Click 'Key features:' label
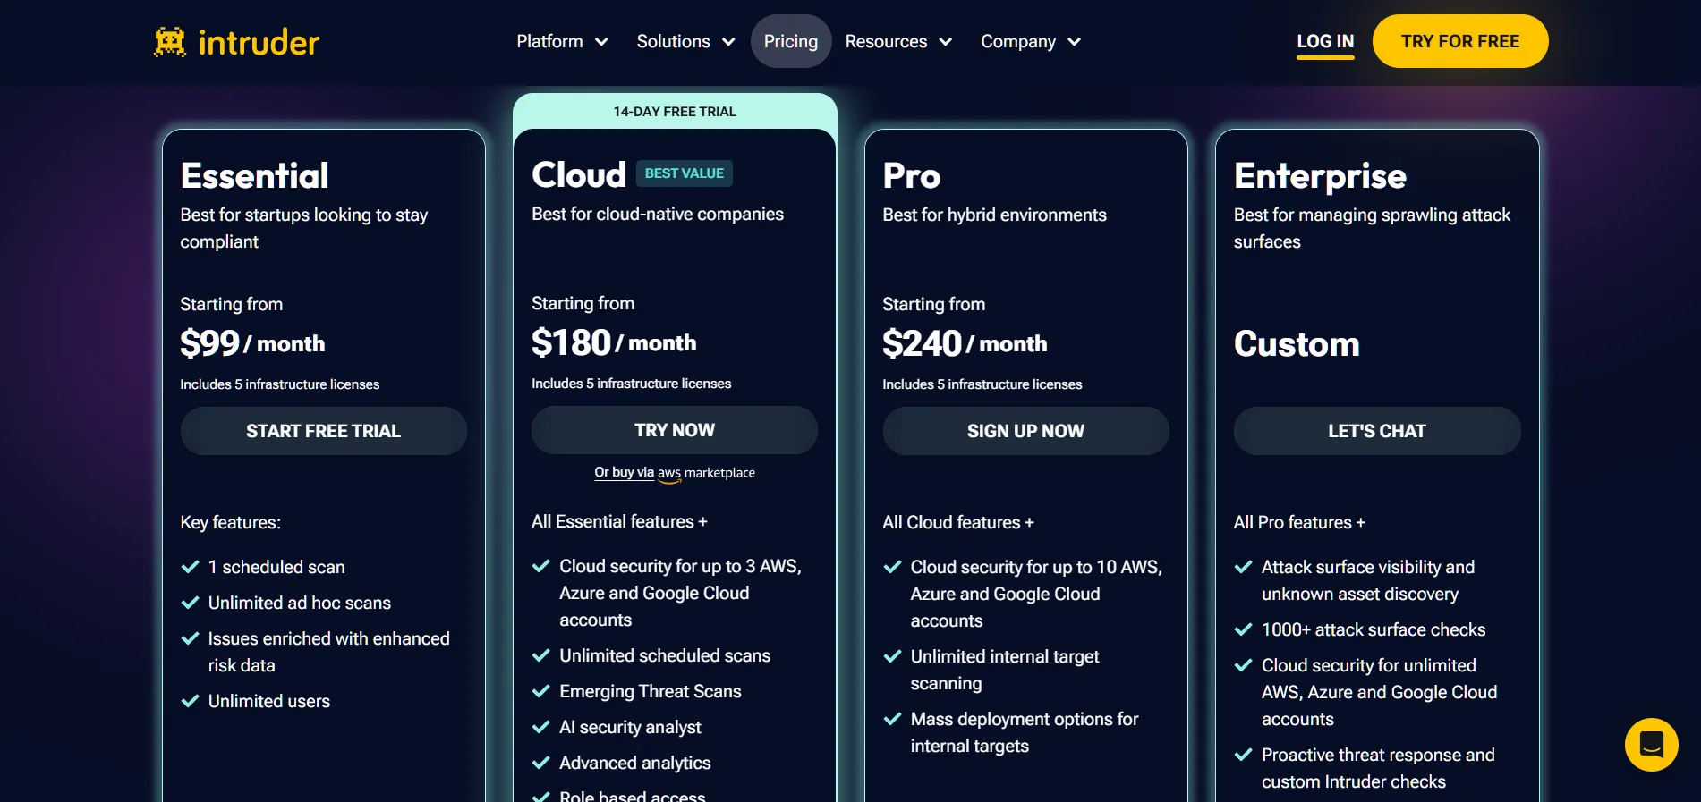 [231, 522]
